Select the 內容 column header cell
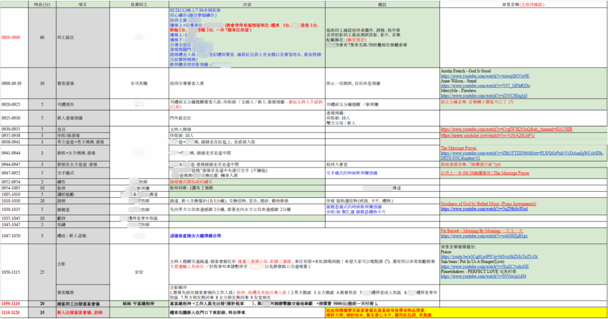 tap(246, 4)
